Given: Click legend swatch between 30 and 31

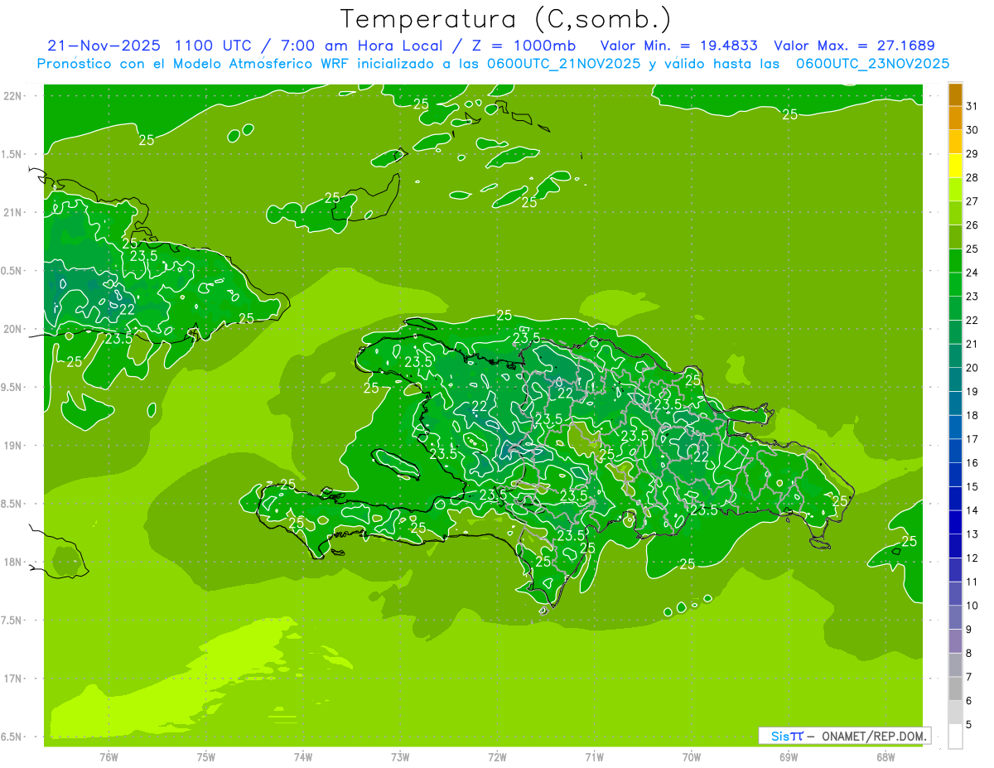Looking at the screenshot, I should click(955, 118).
